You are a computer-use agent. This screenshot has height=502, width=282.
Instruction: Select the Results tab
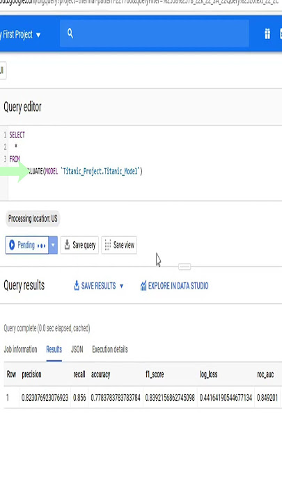tap(54, 349)
